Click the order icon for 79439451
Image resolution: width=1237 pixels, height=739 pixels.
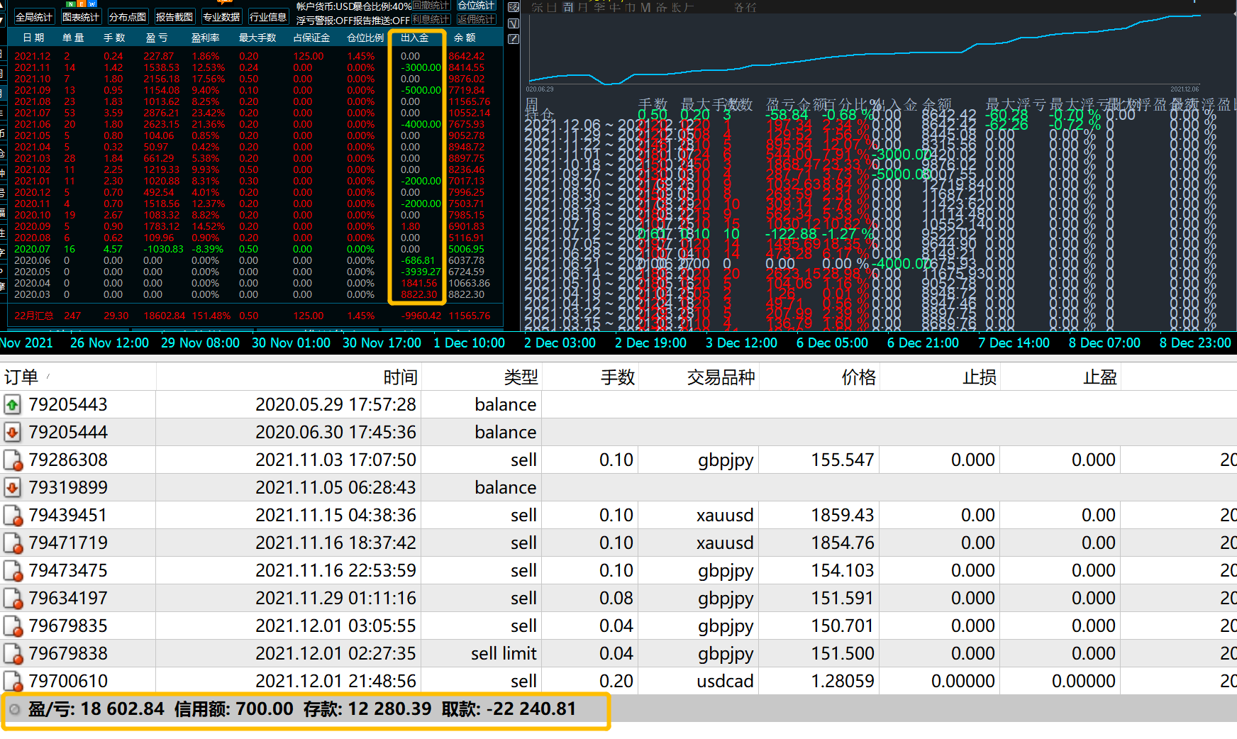pos(13,516)
